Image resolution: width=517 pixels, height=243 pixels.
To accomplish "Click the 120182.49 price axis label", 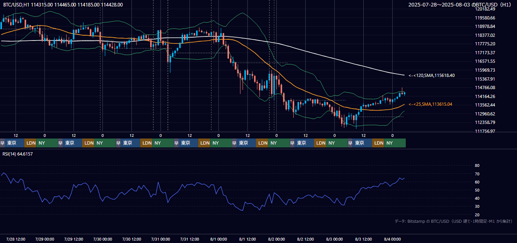I will click(485, 9).
